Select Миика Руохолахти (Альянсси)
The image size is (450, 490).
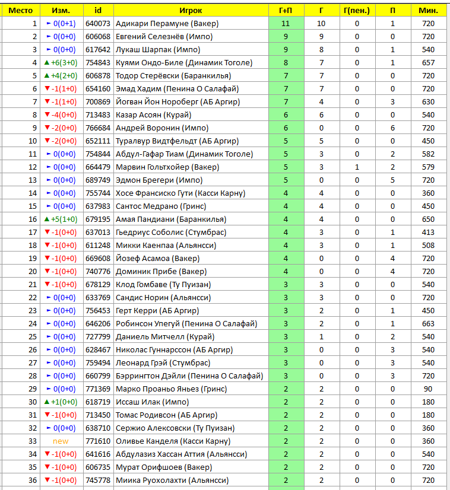point(172,480)
